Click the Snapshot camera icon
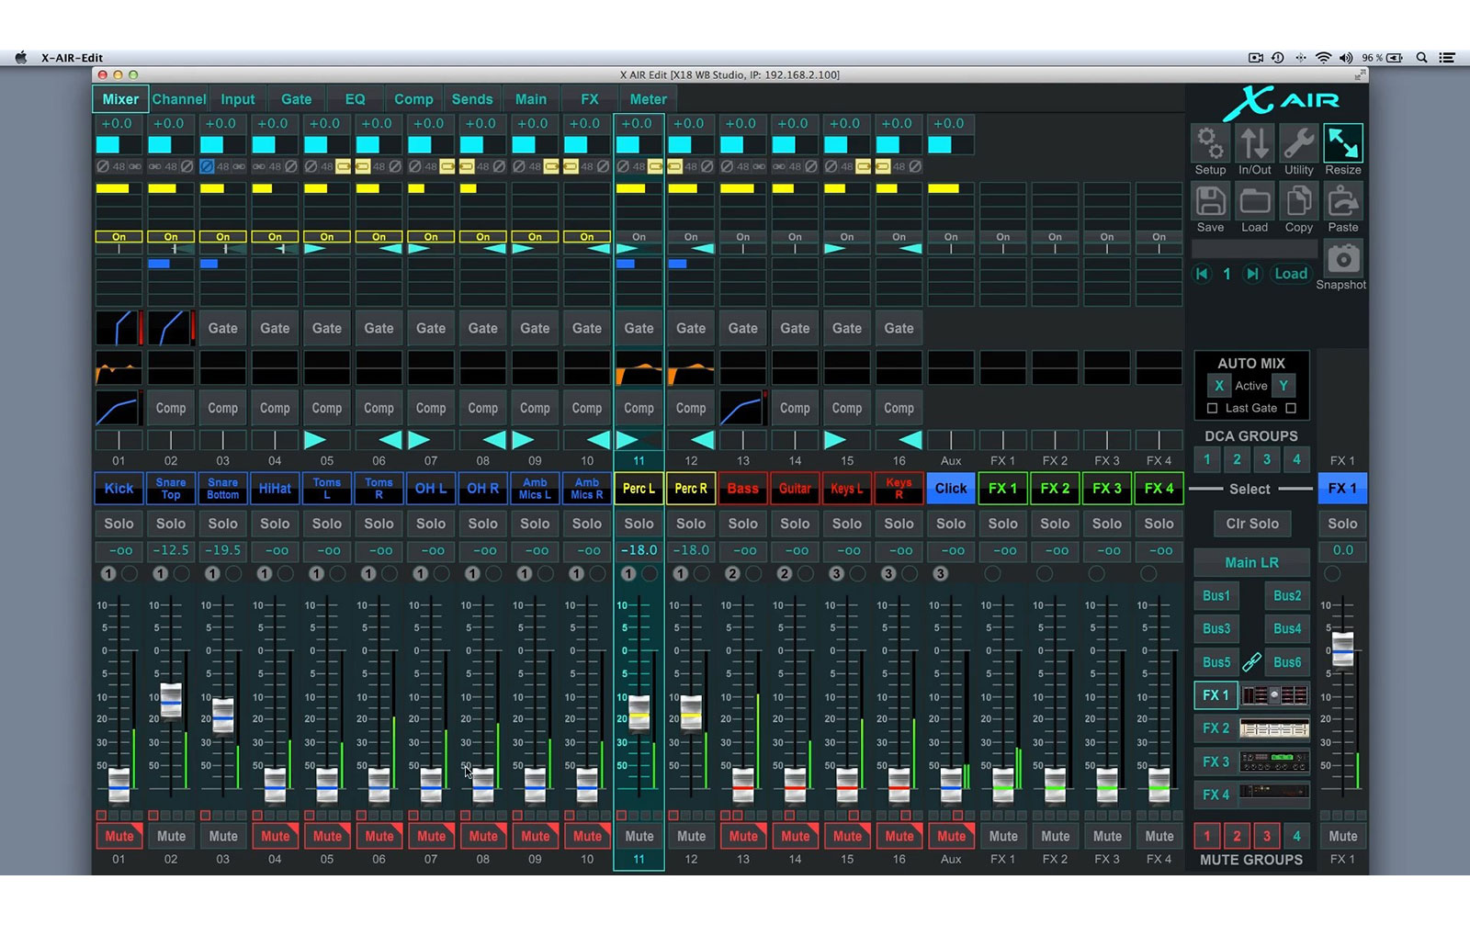This screenshot has height=925, width=1470. tap(1342, 259)
